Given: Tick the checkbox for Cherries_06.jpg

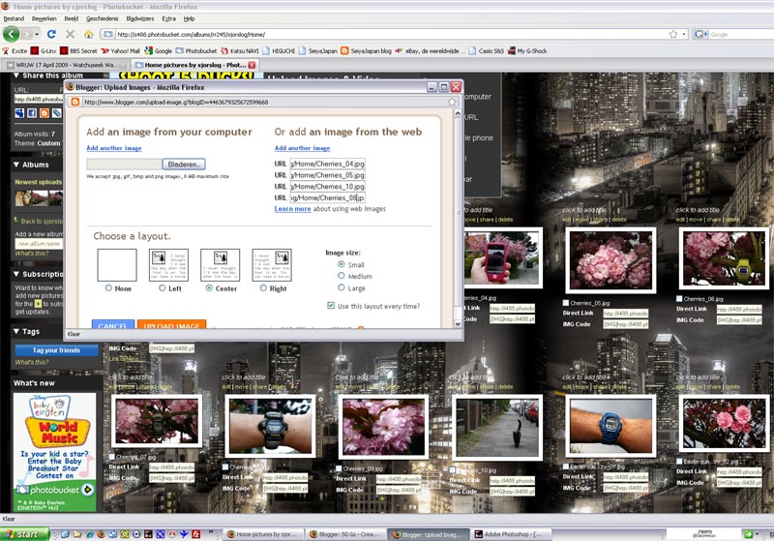Looking at the screenshot, I should coord(679,299).
